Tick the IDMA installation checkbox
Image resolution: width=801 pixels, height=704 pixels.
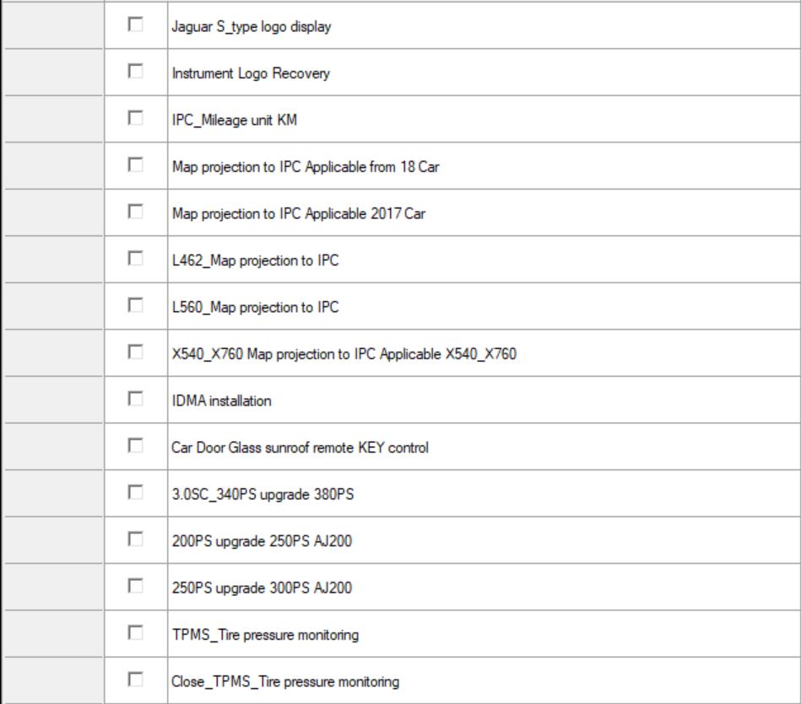pyautogui.click(x=133, y=400)
